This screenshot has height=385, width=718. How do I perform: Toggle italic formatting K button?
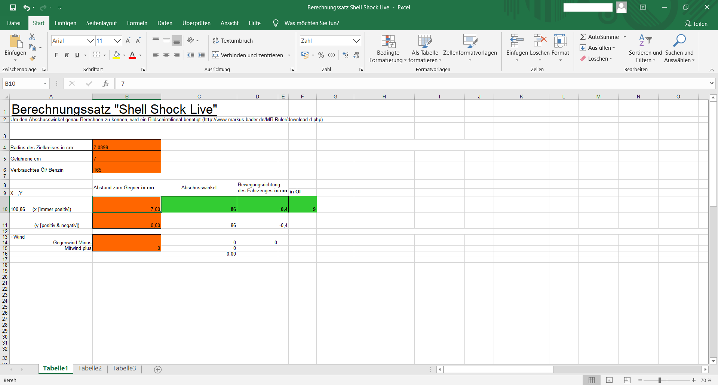[x=67, y=55]
